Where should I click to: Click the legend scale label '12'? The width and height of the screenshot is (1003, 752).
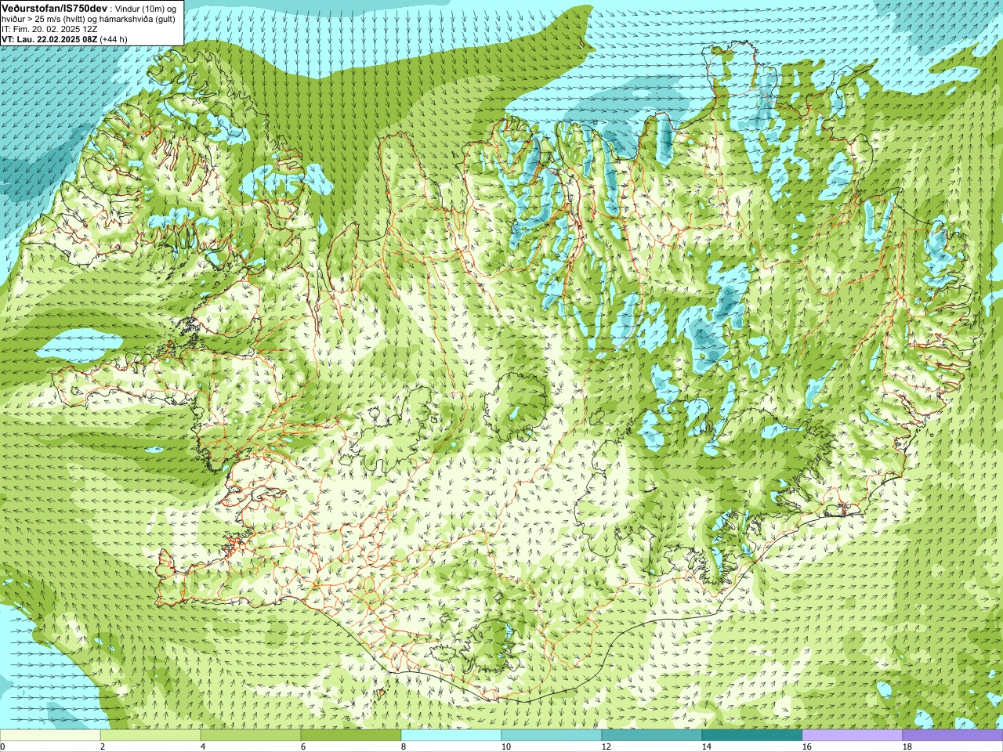tap(606, 747)
